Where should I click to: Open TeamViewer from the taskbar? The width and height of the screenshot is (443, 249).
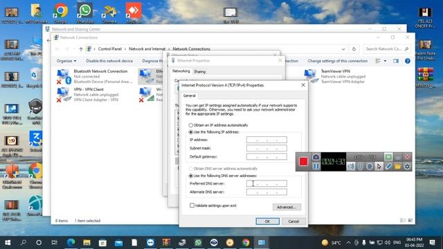point(150,243)
